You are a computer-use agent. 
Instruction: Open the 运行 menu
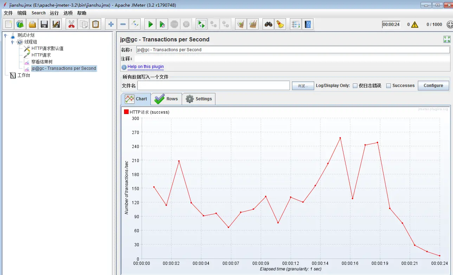point(54,13)
